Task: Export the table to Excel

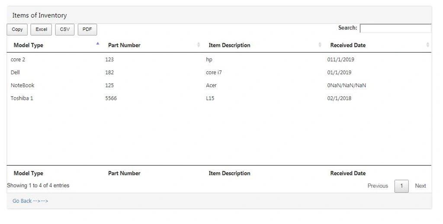Action: (x=41, y=30)
